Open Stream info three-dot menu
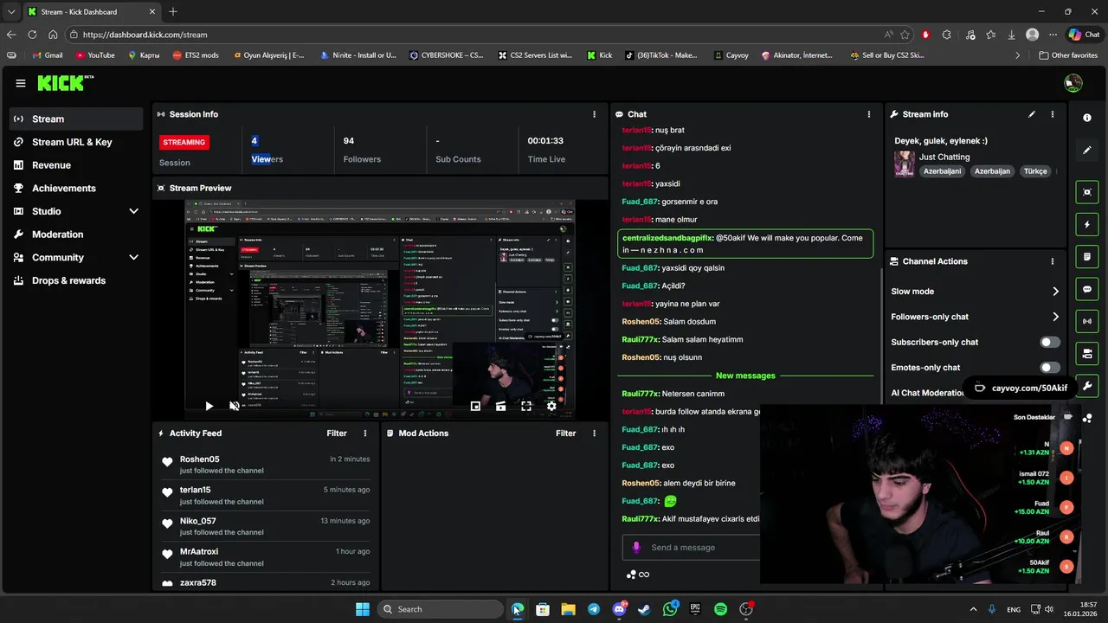Viewport: 1108px width, 623px height. coord(1053,114)
